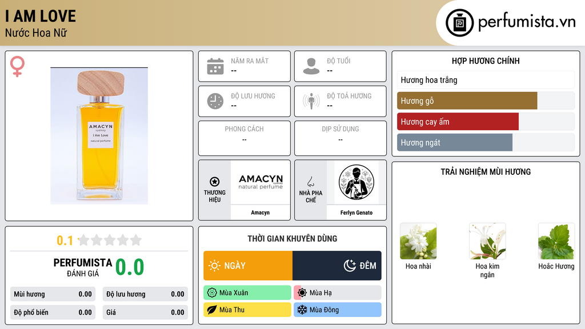Click the Mùa Hạ sun icon
Image resolution: width=585 pixels, height=329 pixels.
click(302, 293)
